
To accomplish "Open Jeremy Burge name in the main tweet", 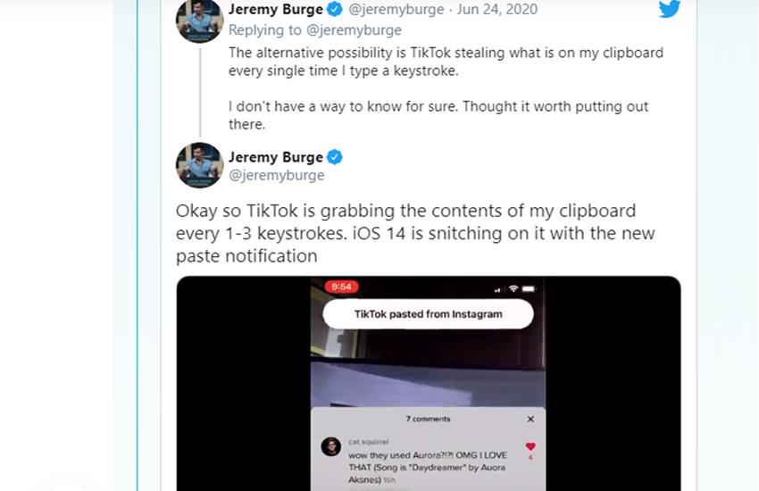I will [x=276, y=157].
